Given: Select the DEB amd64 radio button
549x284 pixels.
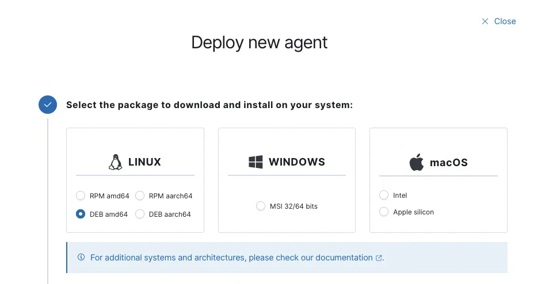Looking at the screenshot, I should click(x=81, y=214).
